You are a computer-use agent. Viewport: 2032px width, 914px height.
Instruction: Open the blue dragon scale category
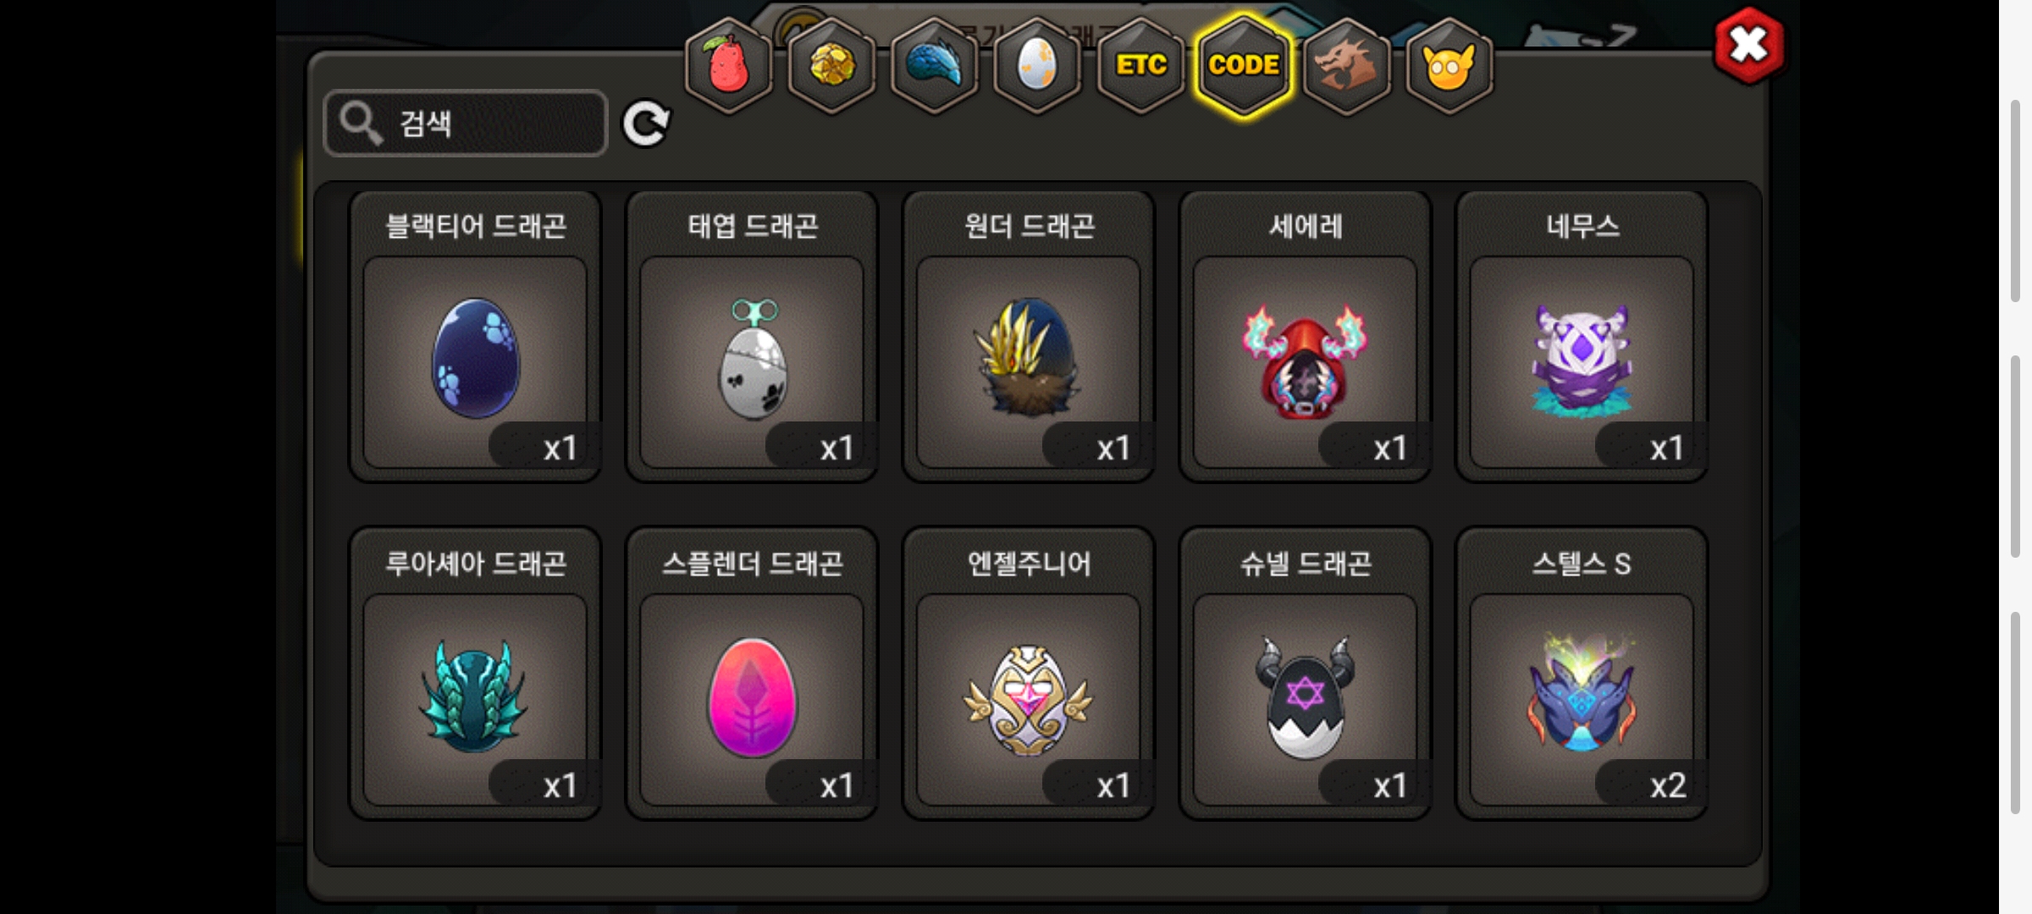pyautogui.click(x=935, y=66)
